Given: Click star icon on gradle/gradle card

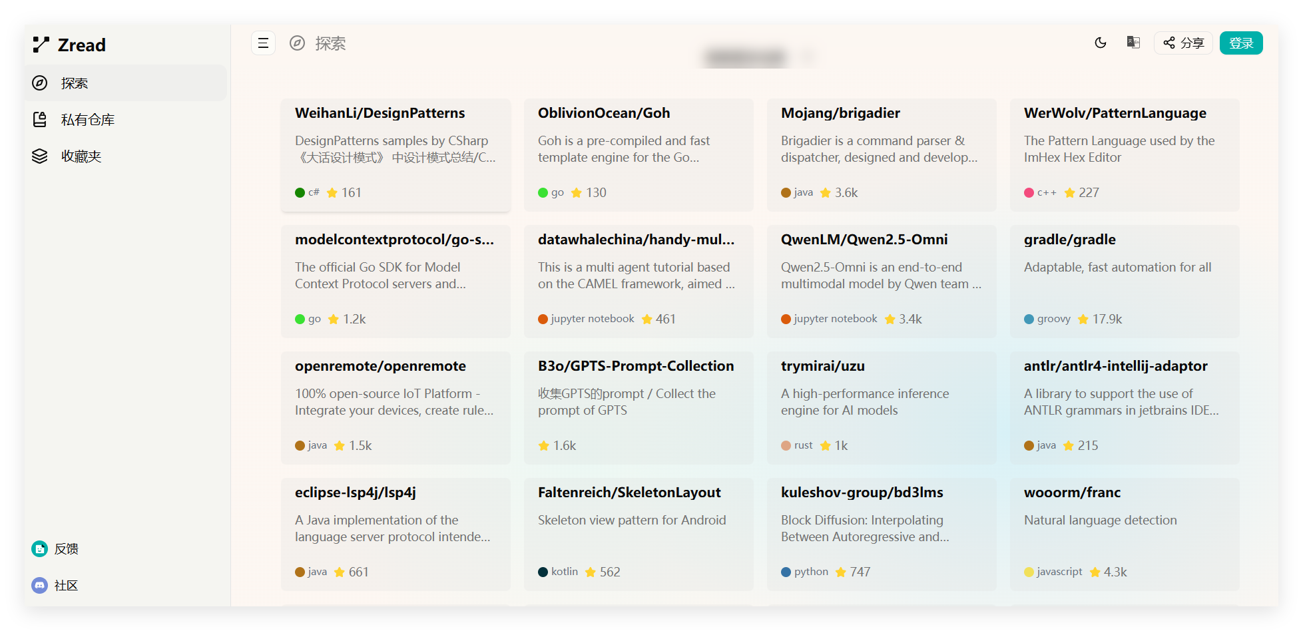Looking at the screenshot, I should (1083, 319).
